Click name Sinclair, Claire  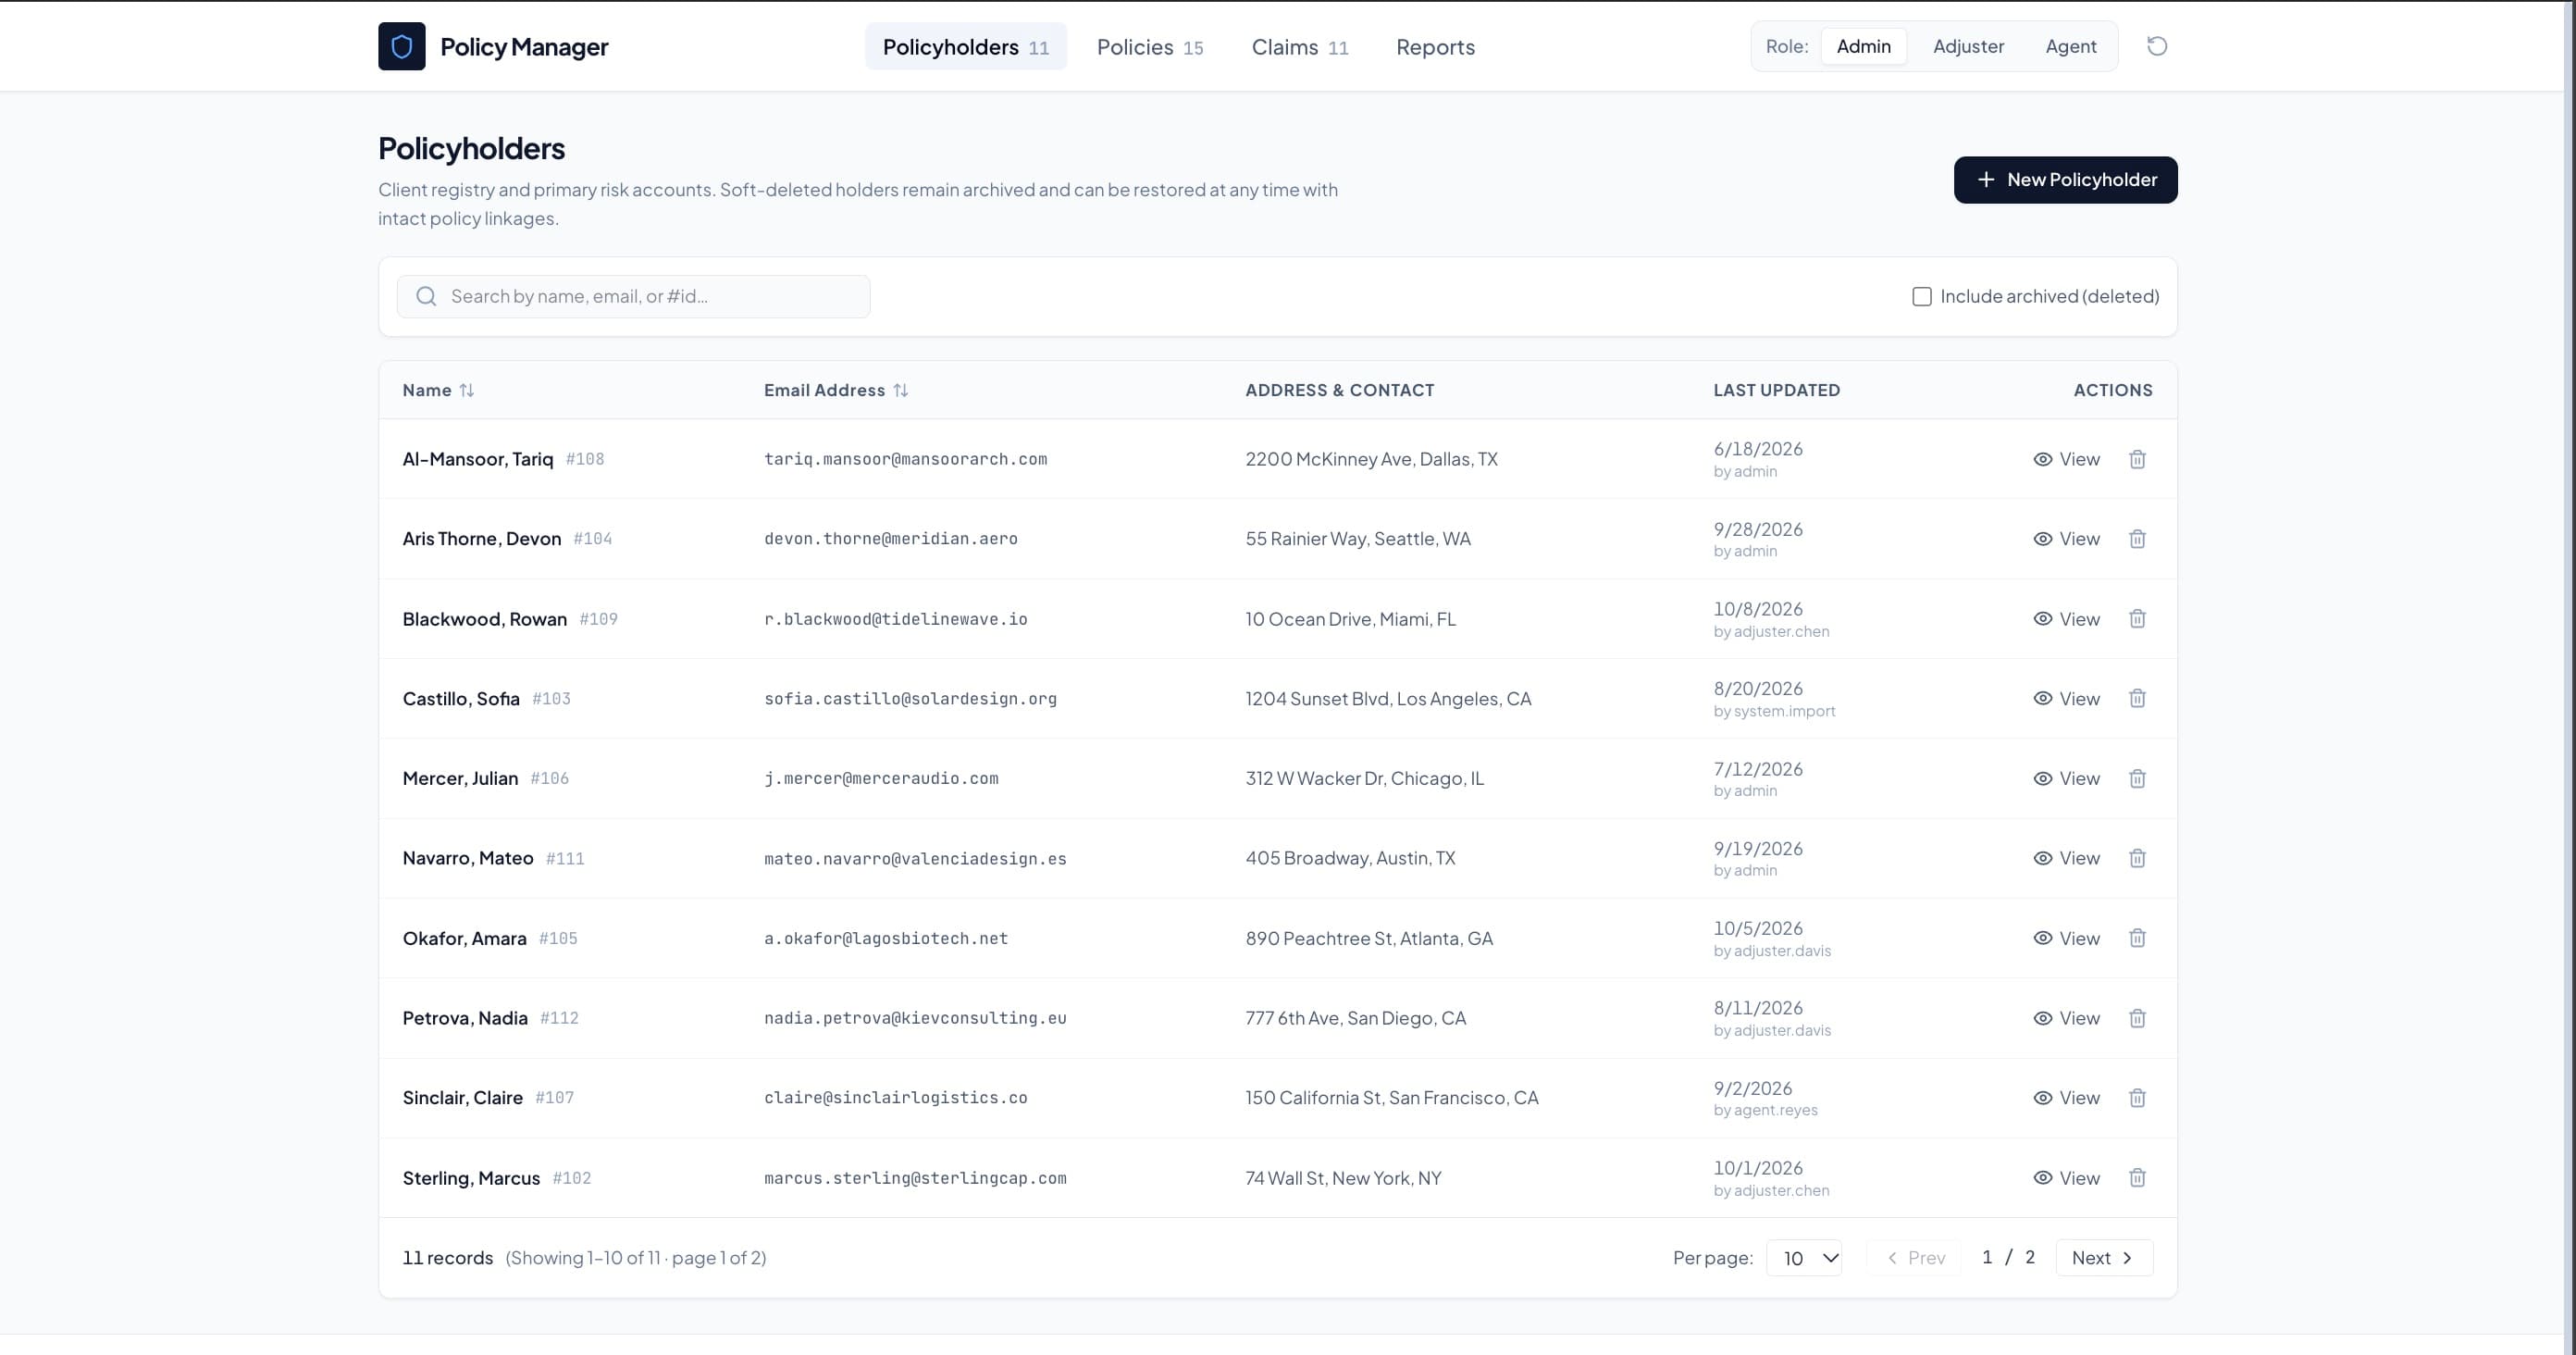point(462,1098)
